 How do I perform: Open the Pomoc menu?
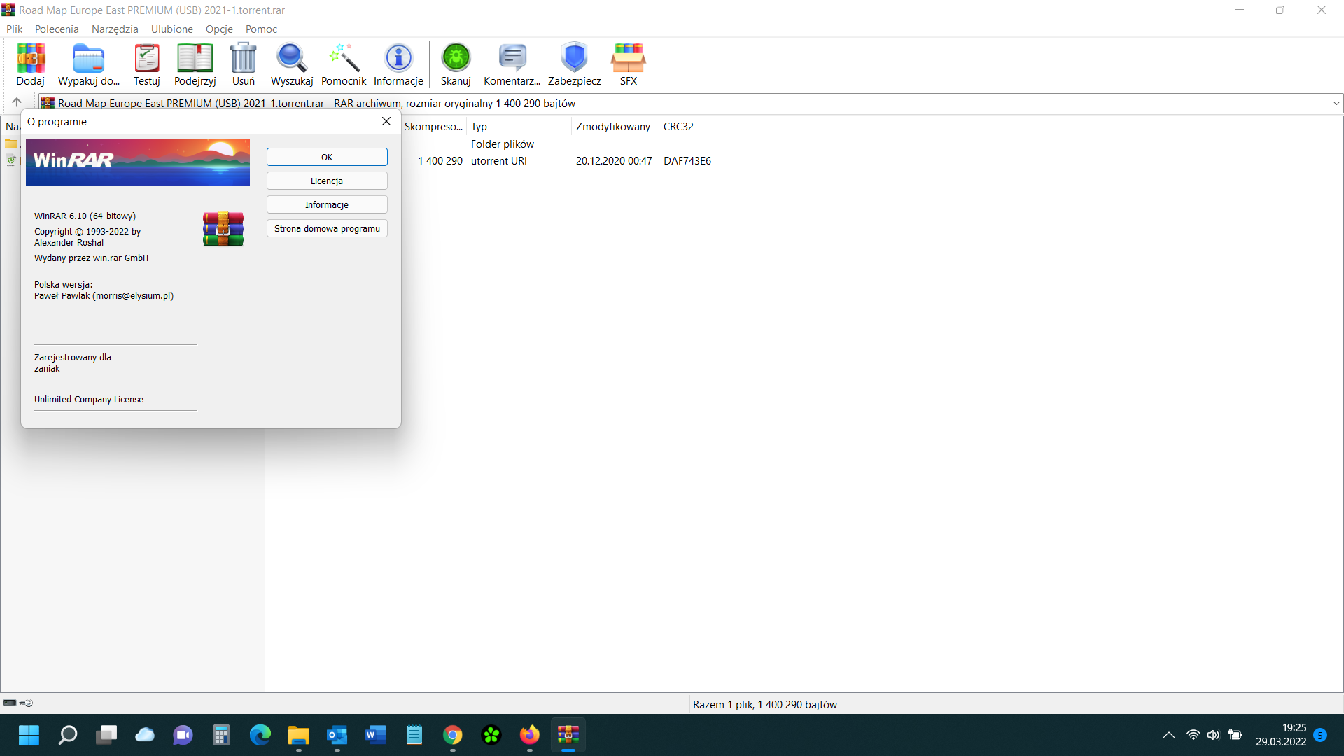261,29
